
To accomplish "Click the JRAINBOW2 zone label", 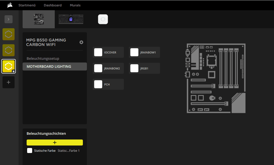I will pyautogui.click(x=112, y=68).
